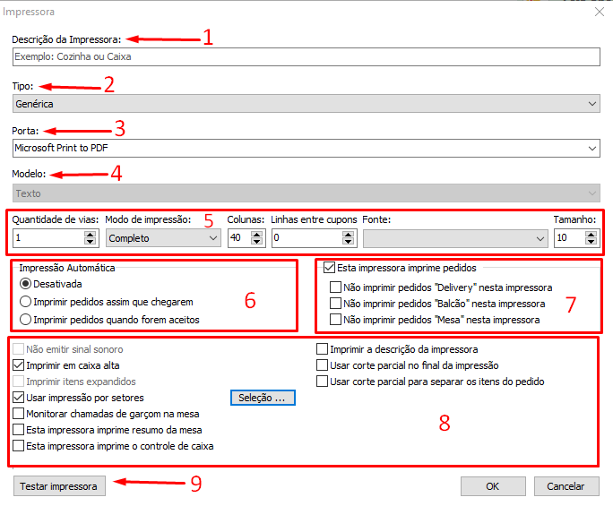Increase Quantidade de vias spinner up arrow
Viewport: 613px width, 506px height.
tap(90, 234)
